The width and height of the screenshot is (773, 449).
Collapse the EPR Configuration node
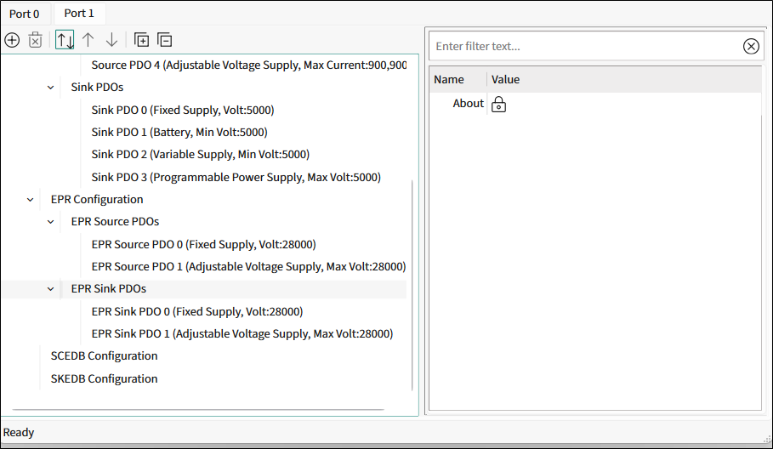[30, 200]
